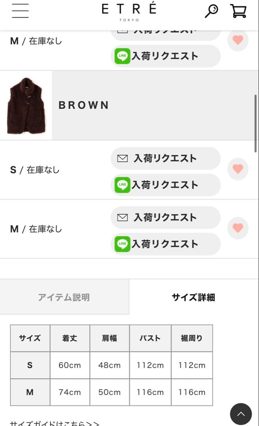Tap LINE restock request for Brown S

(x=165, y=185)
